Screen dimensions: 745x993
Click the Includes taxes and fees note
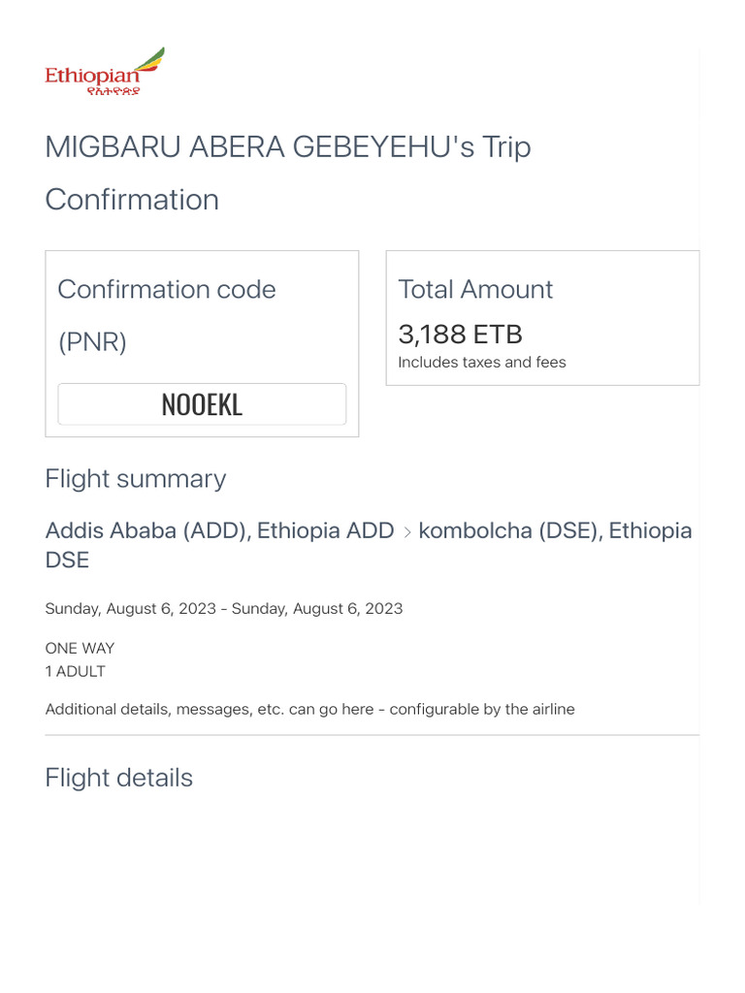click(482, 363)
